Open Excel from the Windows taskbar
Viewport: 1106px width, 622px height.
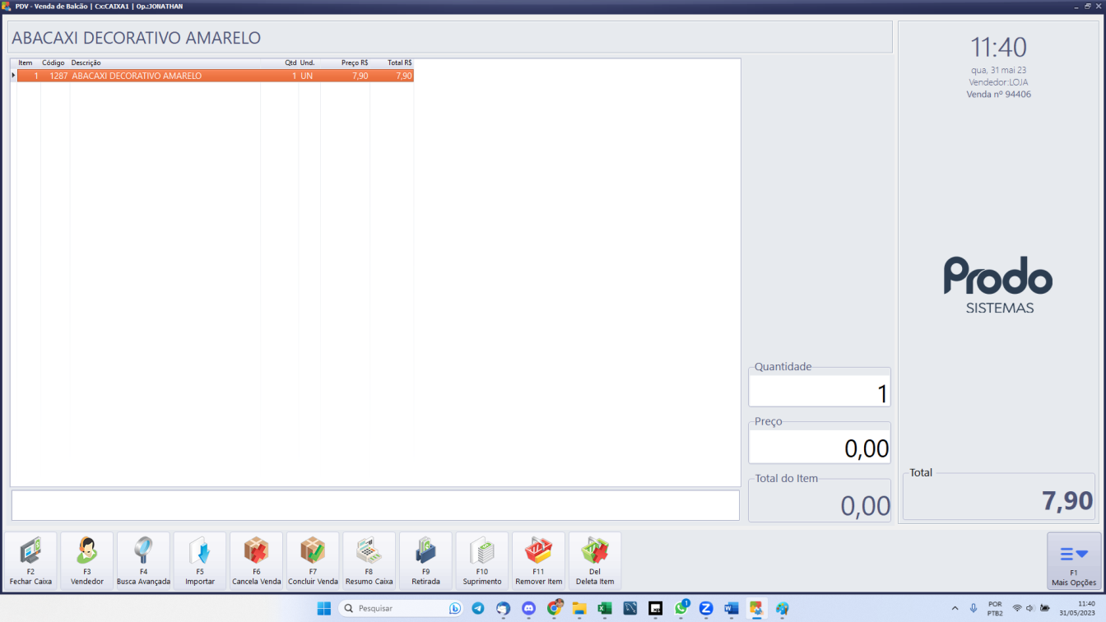604,609
